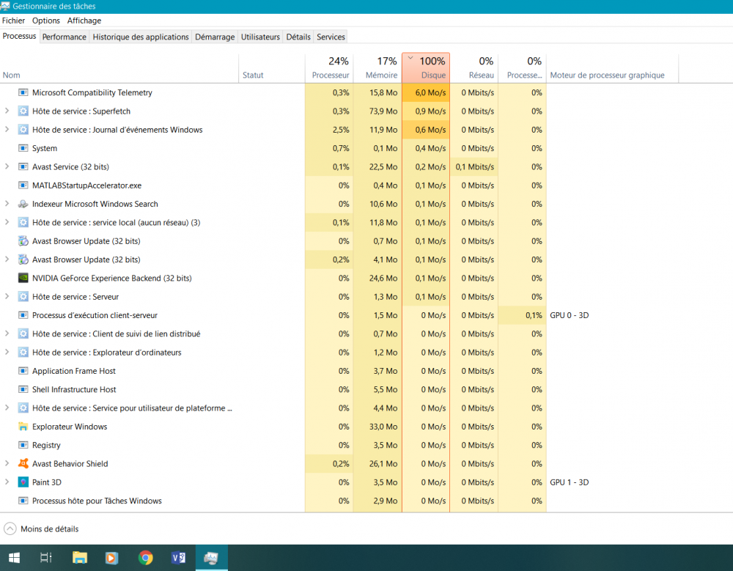This screenshot has height=571, width=733.
Task: Click the NVIDIA GeForce Experience Backend icon
Action: (23, 279)
